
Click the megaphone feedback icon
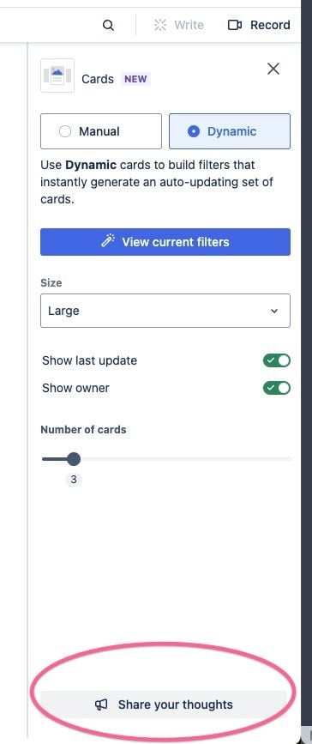point(101,705)
